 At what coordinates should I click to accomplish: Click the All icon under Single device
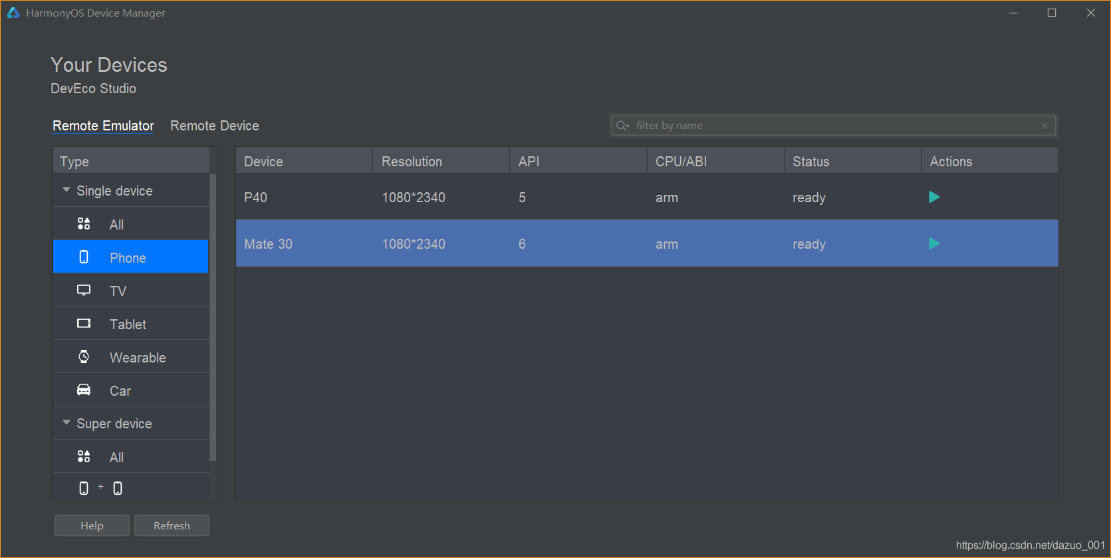[x=84, y=223]
